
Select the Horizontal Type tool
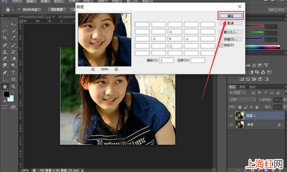pyautogui.click(x=13, y=73)
